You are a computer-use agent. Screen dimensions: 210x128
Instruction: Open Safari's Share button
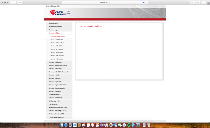point(198,2)
